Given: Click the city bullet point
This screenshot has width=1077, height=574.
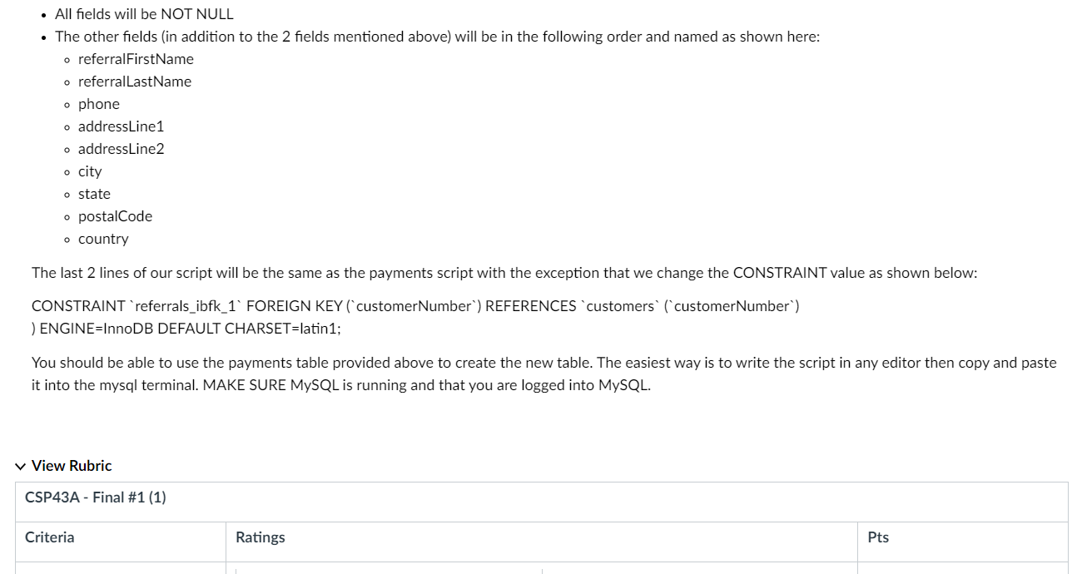Looking at the screenshot, I should tap(89, 171).
